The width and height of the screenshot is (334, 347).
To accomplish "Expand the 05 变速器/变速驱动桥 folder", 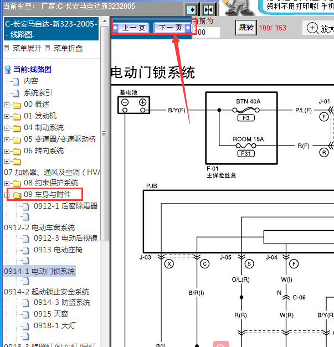I will [x=7, y=139].
